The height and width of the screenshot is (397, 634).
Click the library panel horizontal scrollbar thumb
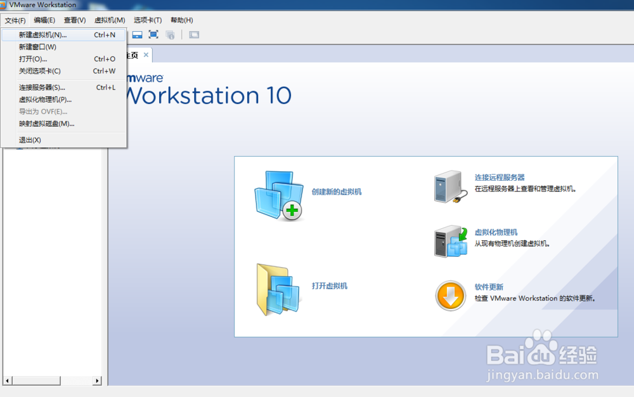coord(36,381)
